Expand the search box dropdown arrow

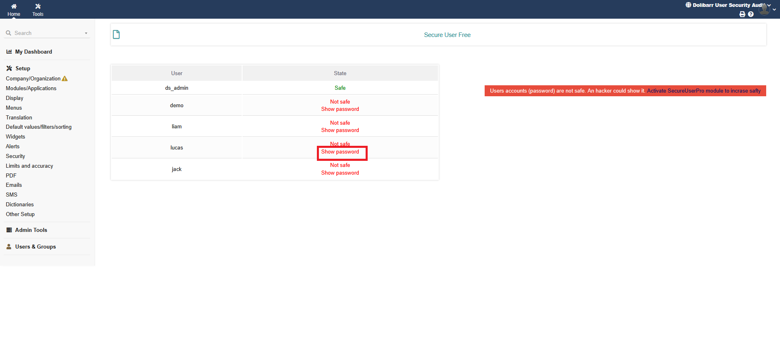tap(86, 33)
